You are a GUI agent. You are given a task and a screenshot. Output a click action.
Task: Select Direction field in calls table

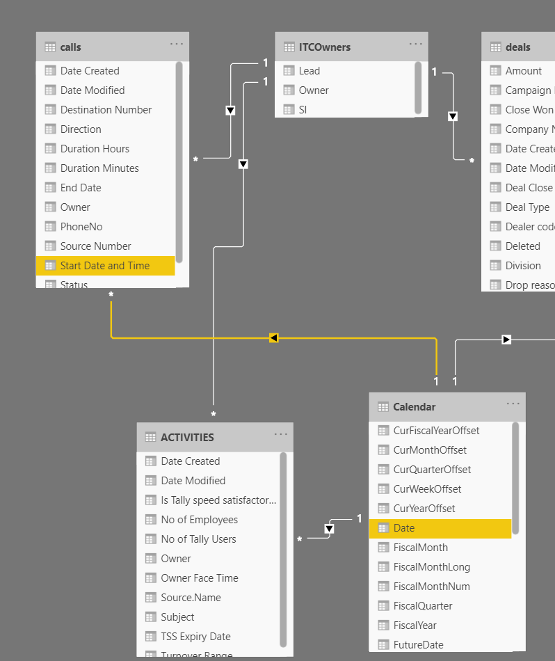click(x=105, y=129)
